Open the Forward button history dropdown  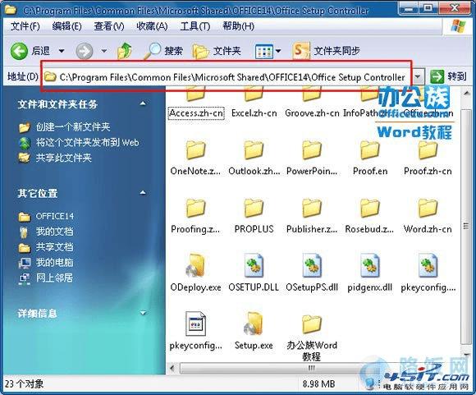pyautogui.click(x=104, y=51)
